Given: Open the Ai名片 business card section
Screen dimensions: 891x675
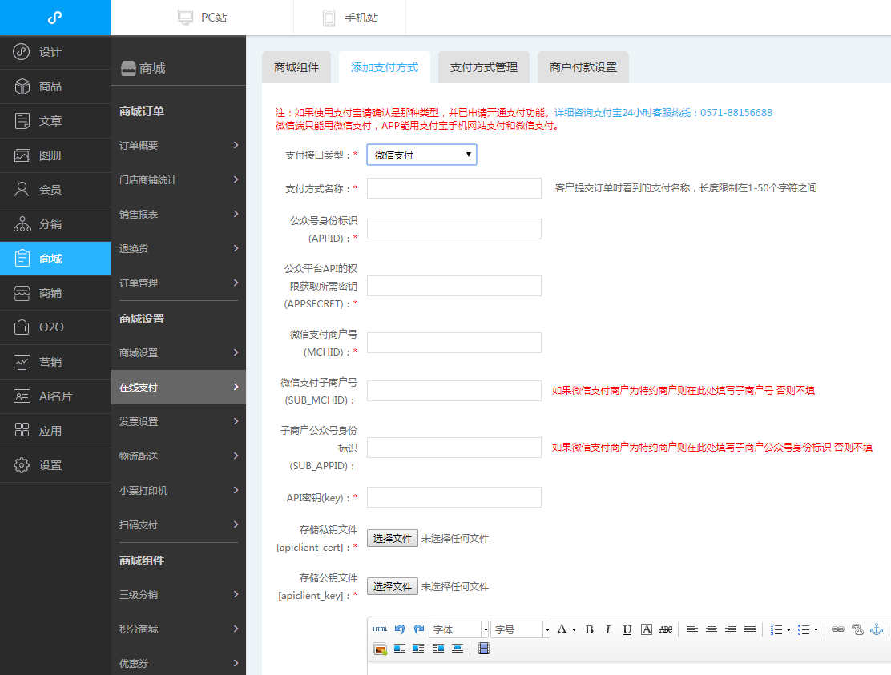Looking at the screenshot, I should (x=55, y=396).
